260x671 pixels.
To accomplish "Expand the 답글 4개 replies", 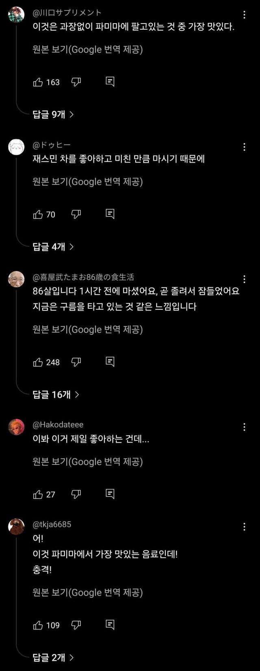I will (x=53, y=247).
